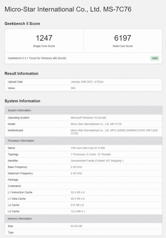Viewport: 166px width, 238px height.
Task: Click the Memory Information section header
Action: [x=83, y=219]
